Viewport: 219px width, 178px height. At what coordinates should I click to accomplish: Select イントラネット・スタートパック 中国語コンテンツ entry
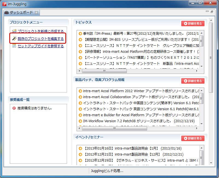[x=141, y=103]
